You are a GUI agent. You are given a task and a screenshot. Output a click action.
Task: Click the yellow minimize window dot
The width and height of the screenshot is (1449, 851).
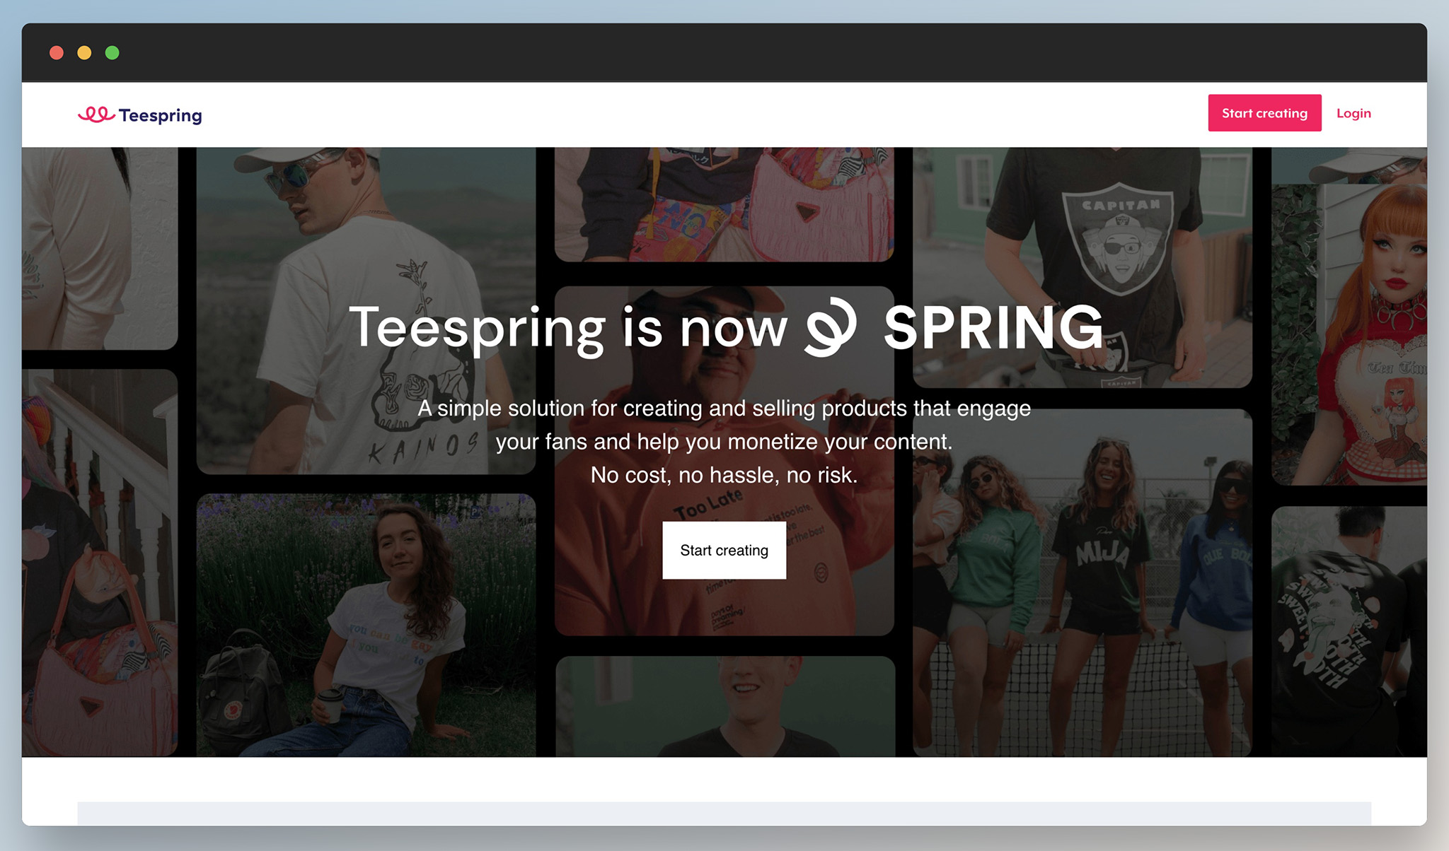click(84, 53)
